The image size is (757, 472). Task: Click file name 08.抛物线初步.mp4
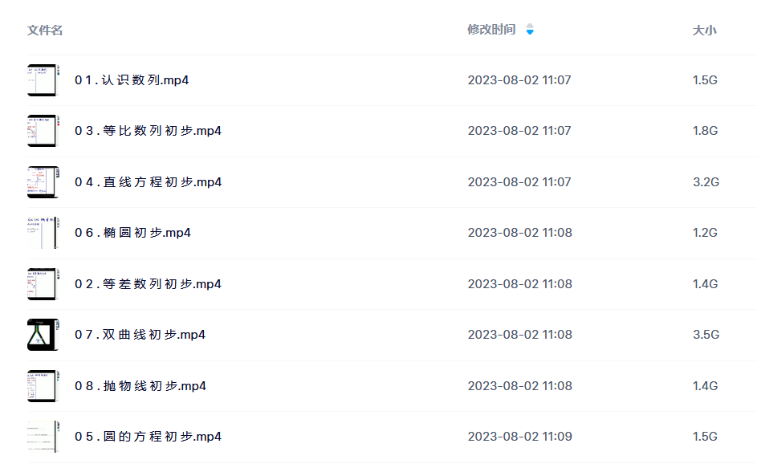[x=140, y=385]
